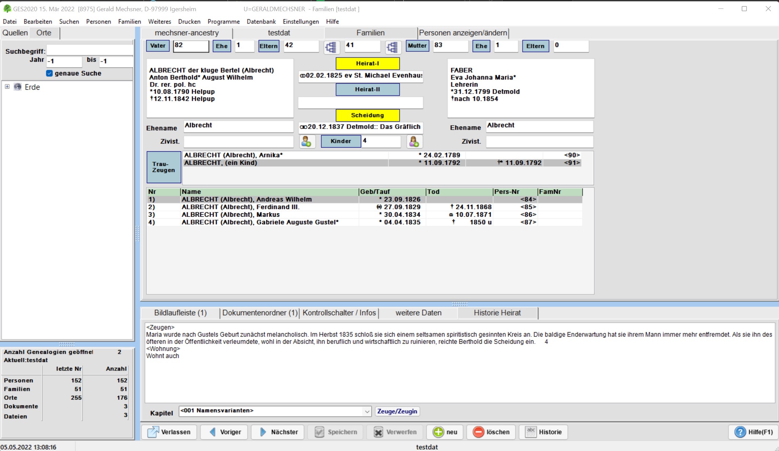Select the Familien tab

(x=370, y=33)
